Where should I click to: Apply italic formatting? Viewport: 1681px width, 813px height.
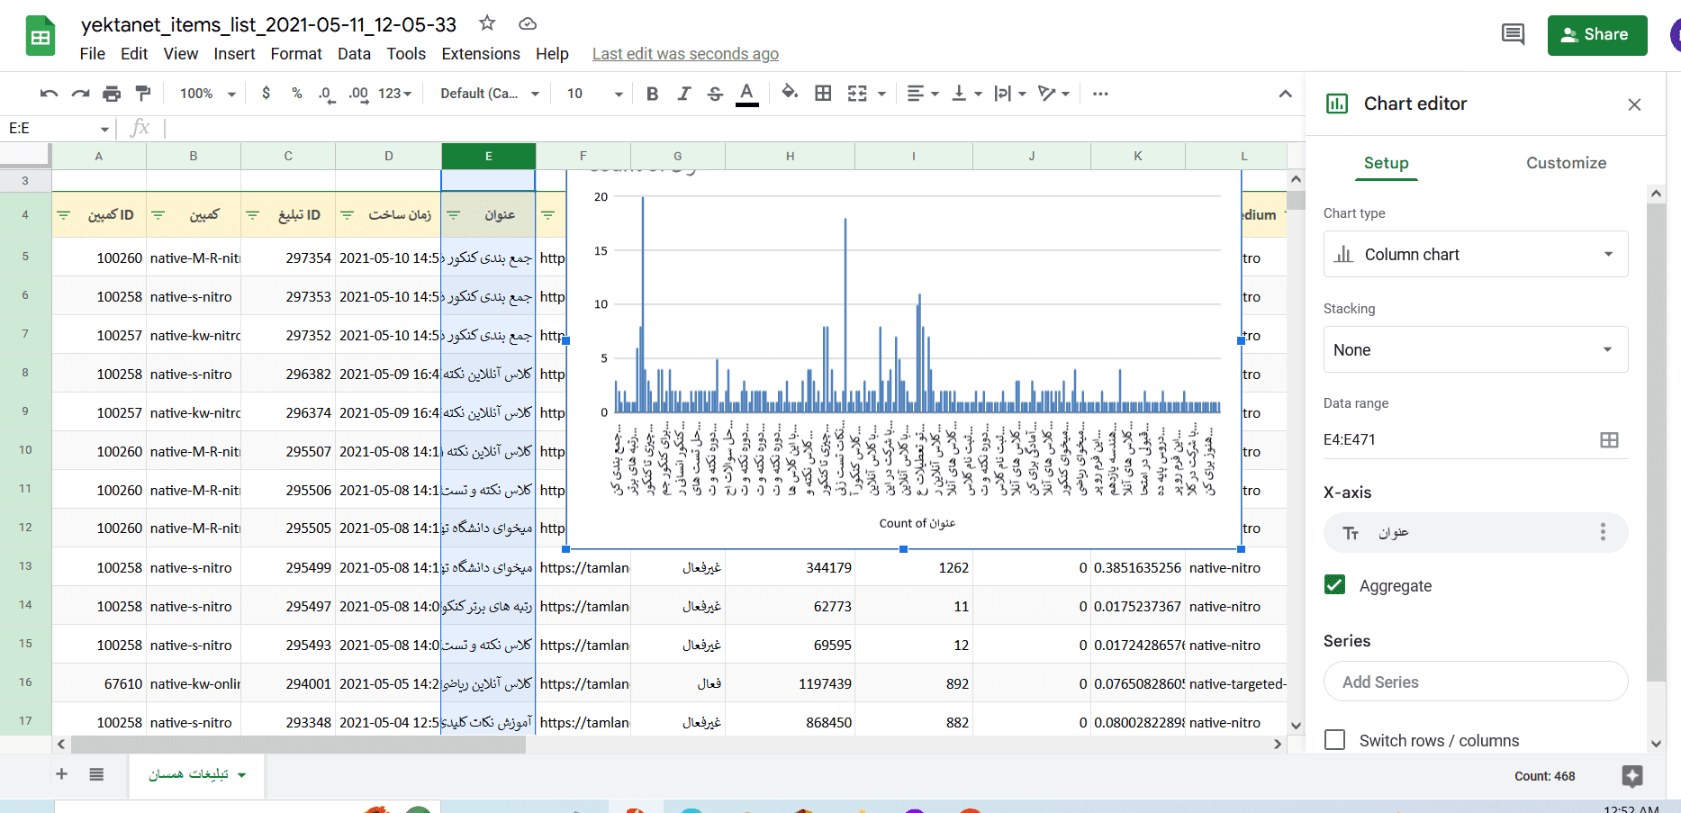[x=684, y=94]
